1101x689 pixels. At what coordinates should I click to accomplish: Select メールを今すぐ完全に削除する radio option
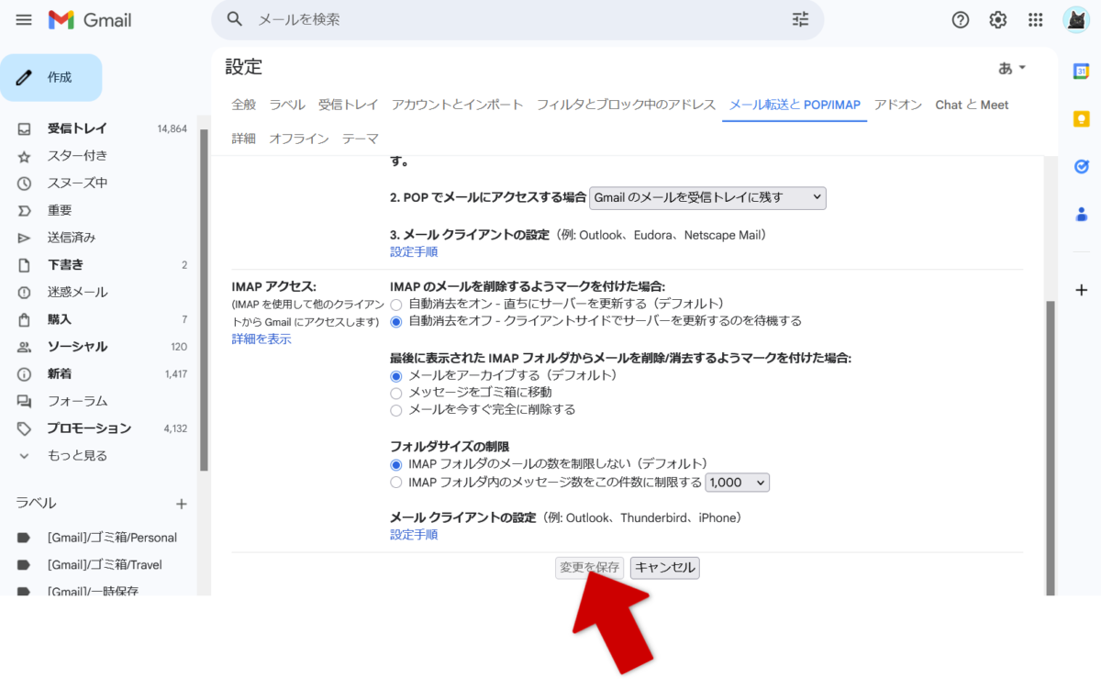(396, 410)
